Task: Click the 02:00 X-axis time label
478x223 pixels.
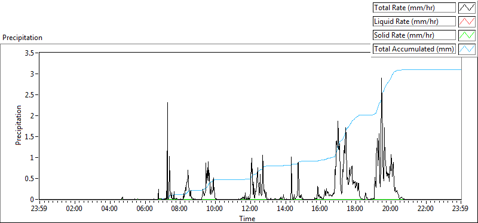Action: [74, 209]
